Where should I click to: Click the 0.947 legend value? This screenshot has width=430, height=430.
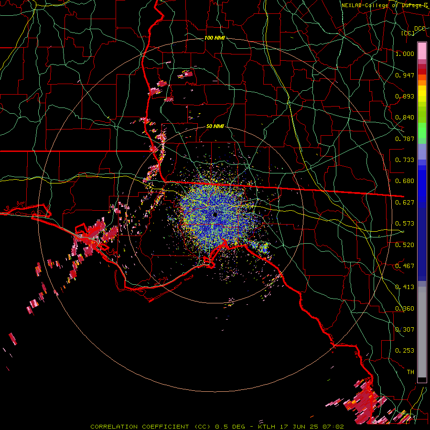tap(405, 75)
